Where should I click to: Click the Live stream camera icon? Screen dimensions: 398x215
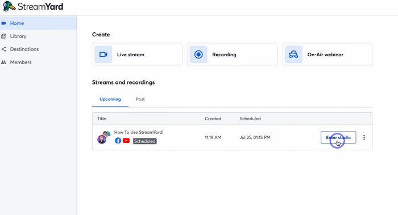click(x=103, y=54)
